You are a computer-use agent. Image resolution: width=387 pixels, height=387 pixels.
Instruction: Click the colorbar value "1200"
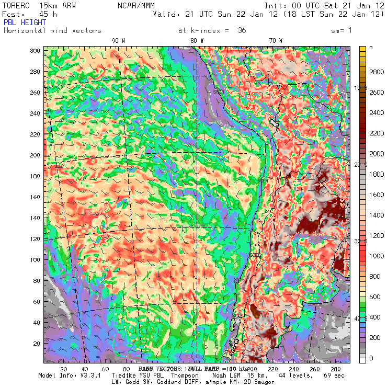[x=377, y=236]
